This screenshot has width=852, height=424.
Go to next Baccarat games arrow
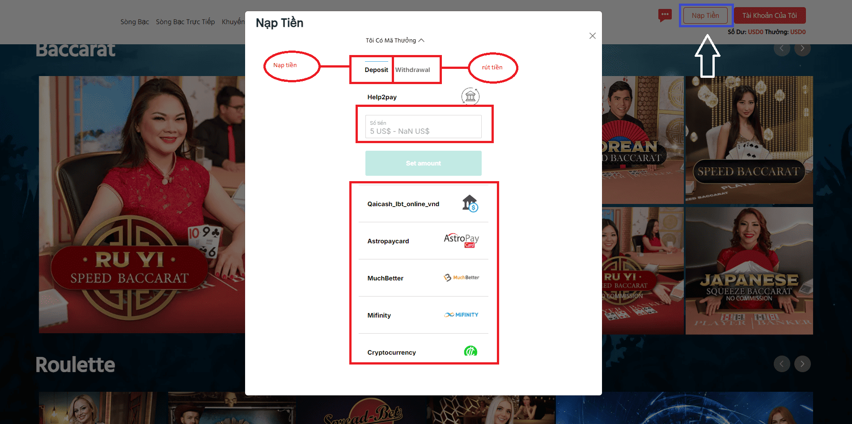(x=802, y=48)
